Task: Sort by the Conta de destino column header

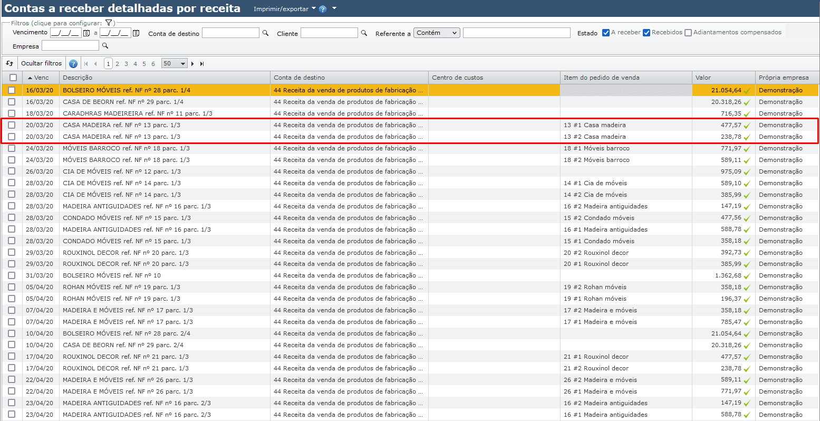Action: pyautogui.click(x=349, y=78)
